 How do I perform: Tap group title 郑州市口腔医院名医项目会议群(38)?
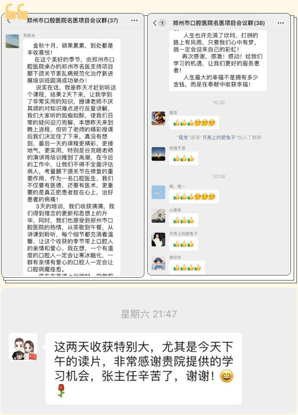pos(219,23)
